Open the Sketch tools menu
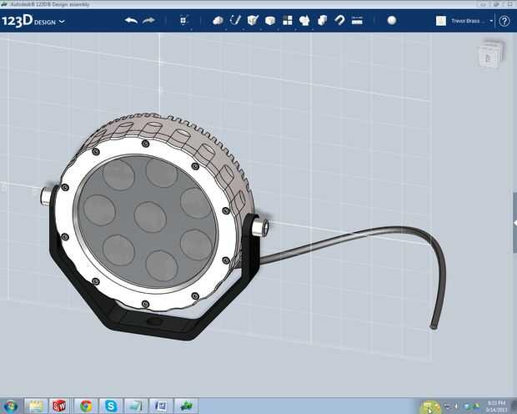The height and width of the screenshot is (414, 517). [235, 21]
